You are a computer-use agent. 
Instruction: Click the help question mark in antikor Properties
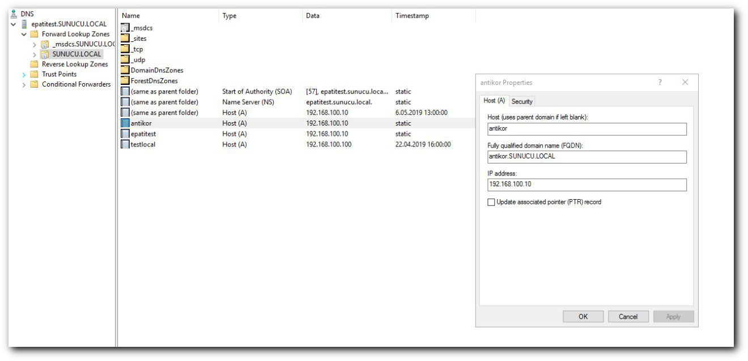click(x=660, y=83)
